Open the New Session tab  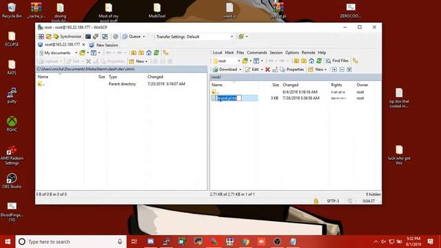tap(103, 45)
